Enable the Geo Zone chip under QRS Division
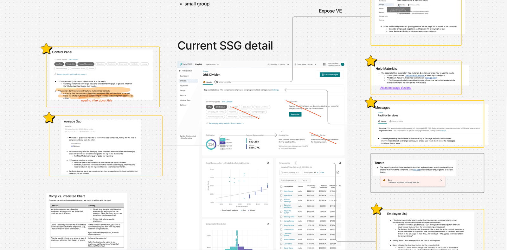The height and width of the screenshot is (250, 507). click(x=247, y=107)
